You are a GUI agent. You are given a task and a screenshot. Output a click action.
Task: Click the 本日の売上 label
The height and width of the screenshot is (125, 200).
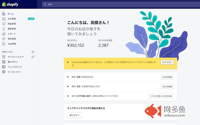(72, 40)
